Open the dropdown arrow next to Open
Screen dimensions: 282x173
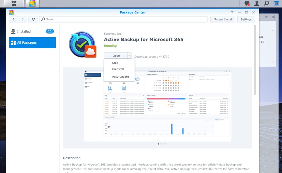coord(129,56)
